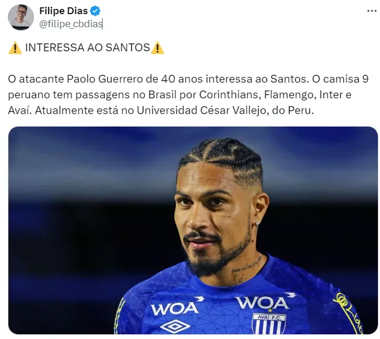Open Filipe Dias profile avatar photo
Image resolution: width=380 pixels, height=339 pixels.
20,17
